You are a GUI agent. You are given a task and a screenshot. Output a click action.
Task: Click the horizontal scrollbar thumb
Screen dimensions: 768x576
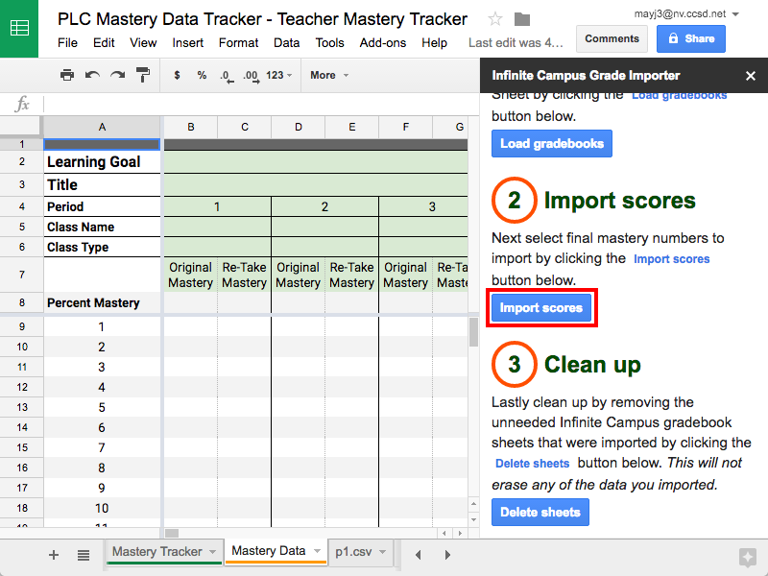pos(172,533)
